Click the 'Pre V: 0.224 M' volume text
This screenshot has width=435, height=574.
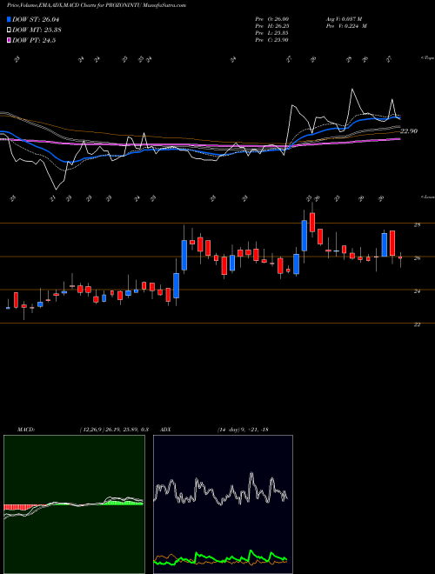point(345,26)
